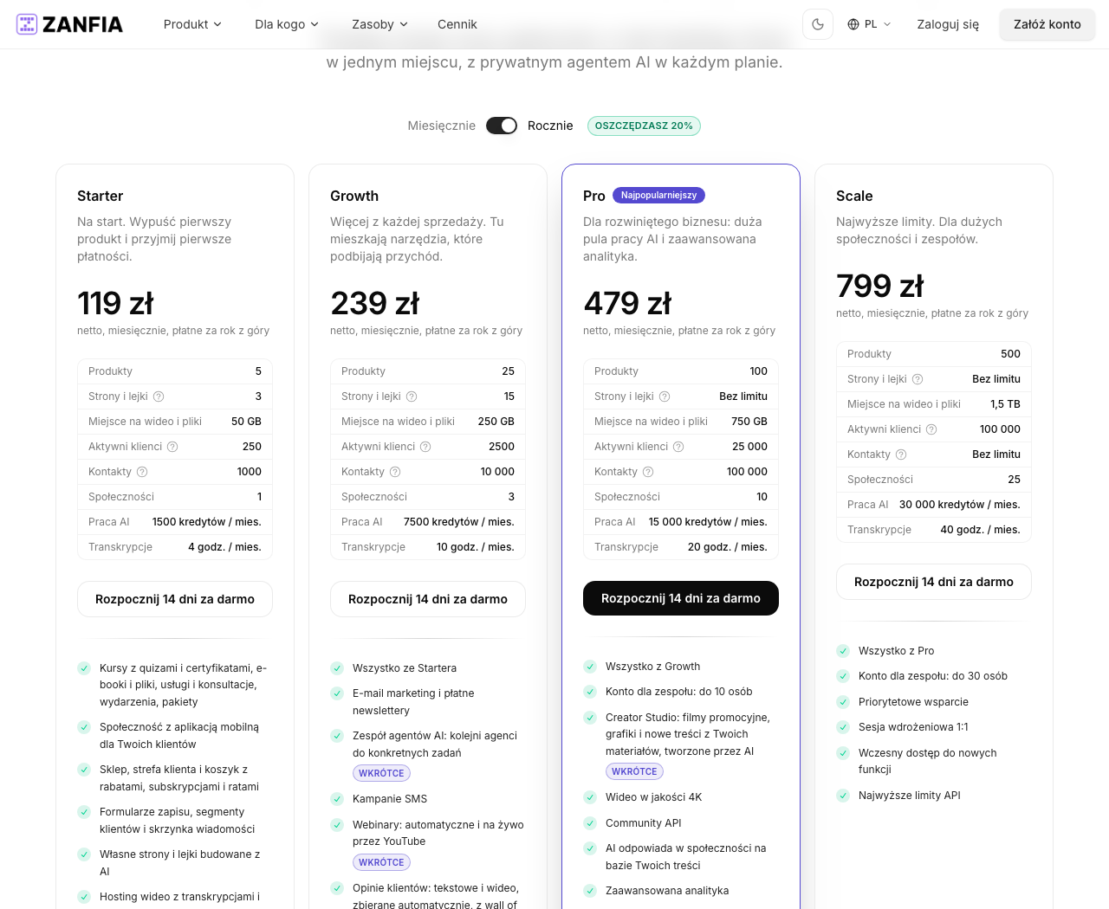Toggle dark mode moon icon
1109x909 pixels.
(x=818, y=24)
